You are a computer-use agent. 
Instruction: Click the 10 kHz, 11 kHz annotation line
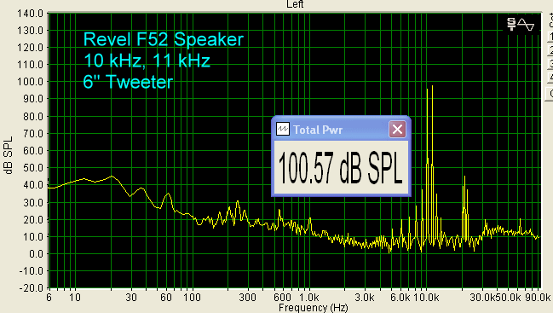pyautogui.click(x=147, y=61)
